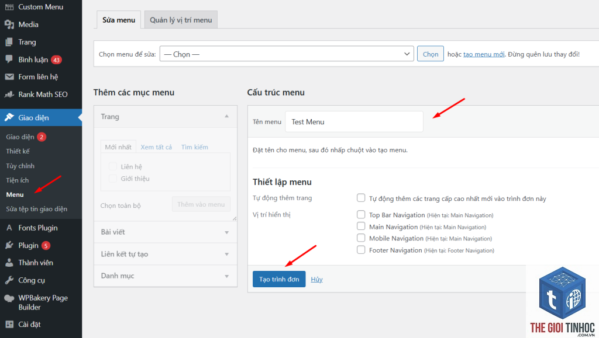Open the Thành viên menu item
Image resolution: width=599 pixels, height=338 pixels.
(36, 263)
